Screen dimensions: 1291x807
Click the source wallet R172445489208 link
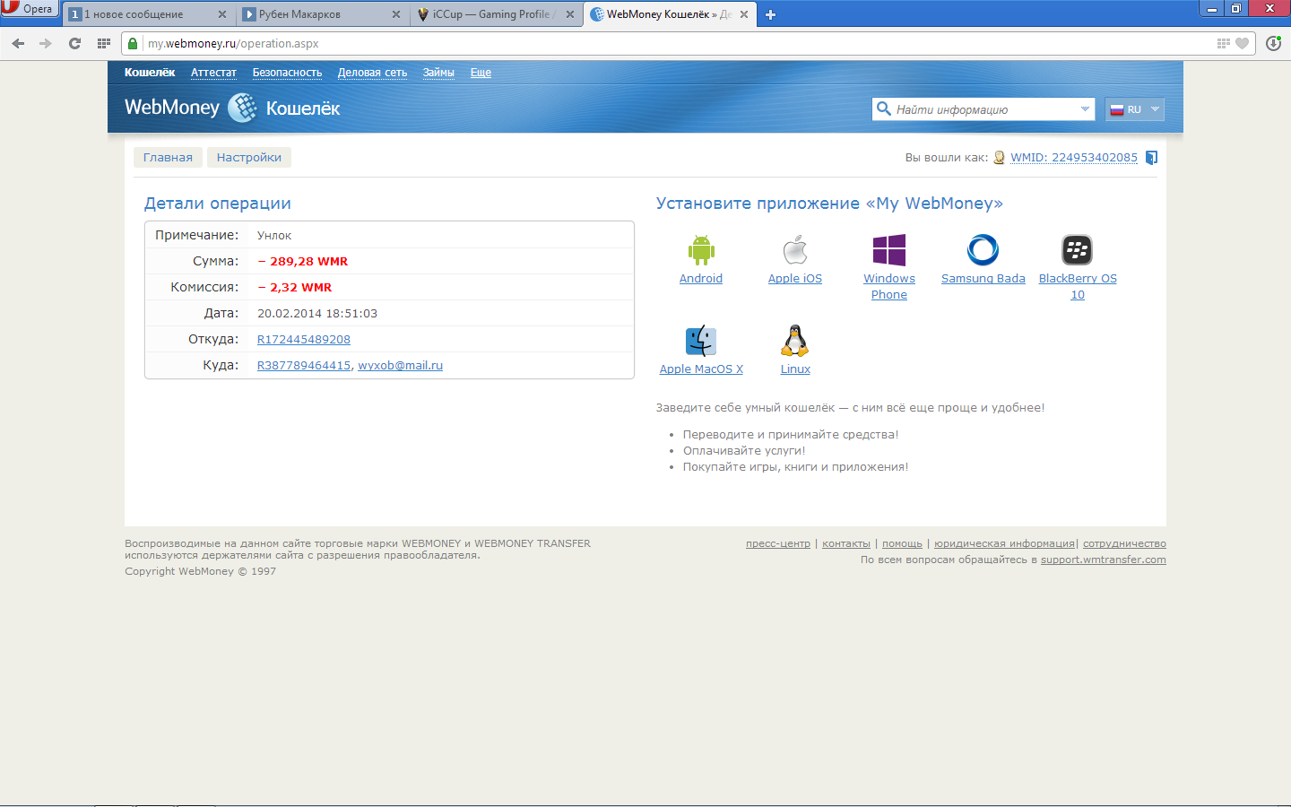[x=304, y=340]
